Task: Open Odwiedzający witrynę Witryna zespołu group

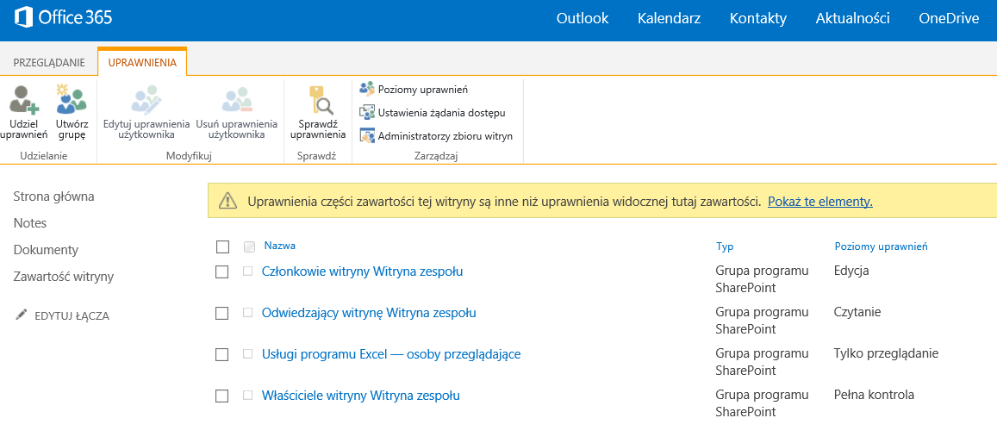Action: [369, 313]
